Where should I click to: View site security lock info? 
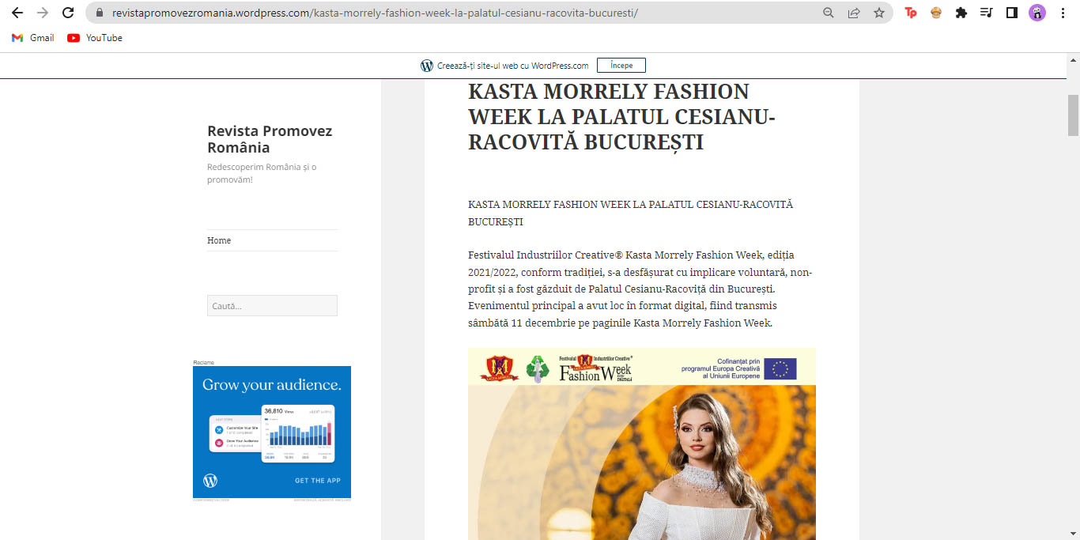click(99, 13)
